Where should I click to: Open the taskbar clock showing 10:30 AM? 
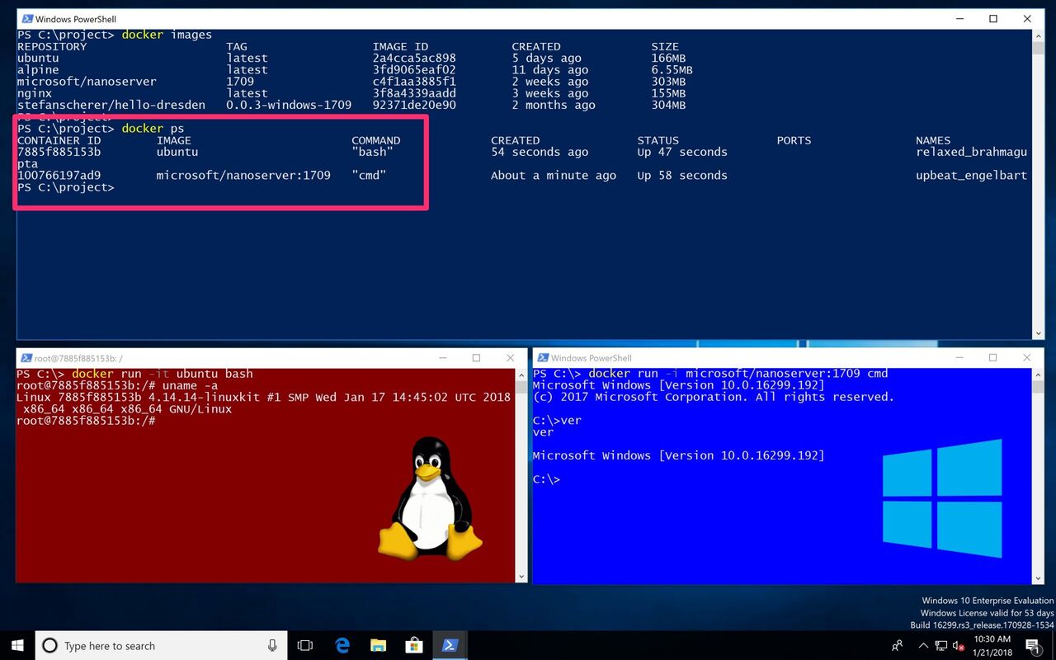pos(992,646)
